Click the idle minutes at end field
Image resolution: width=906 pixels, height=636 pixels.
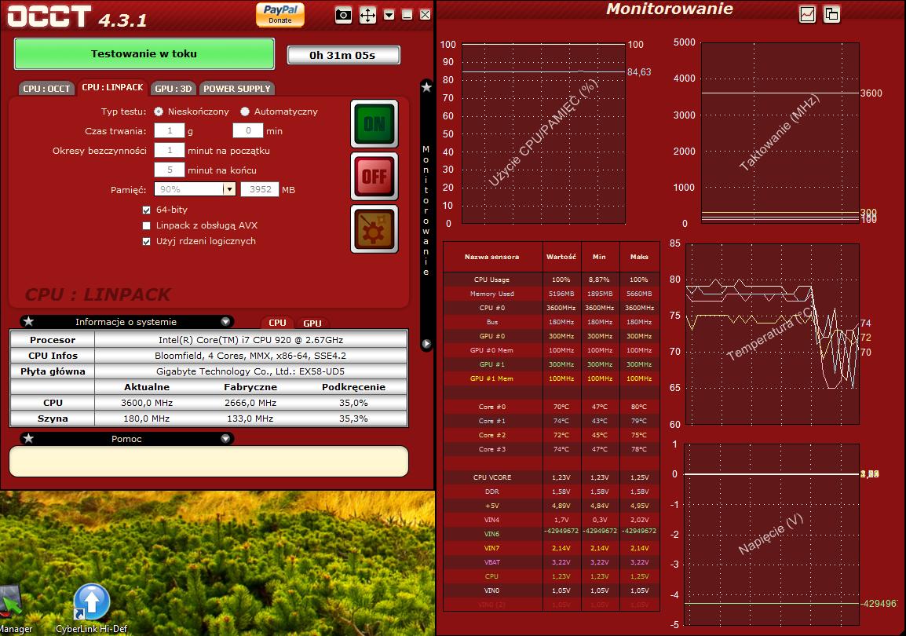tap(170, 170)
